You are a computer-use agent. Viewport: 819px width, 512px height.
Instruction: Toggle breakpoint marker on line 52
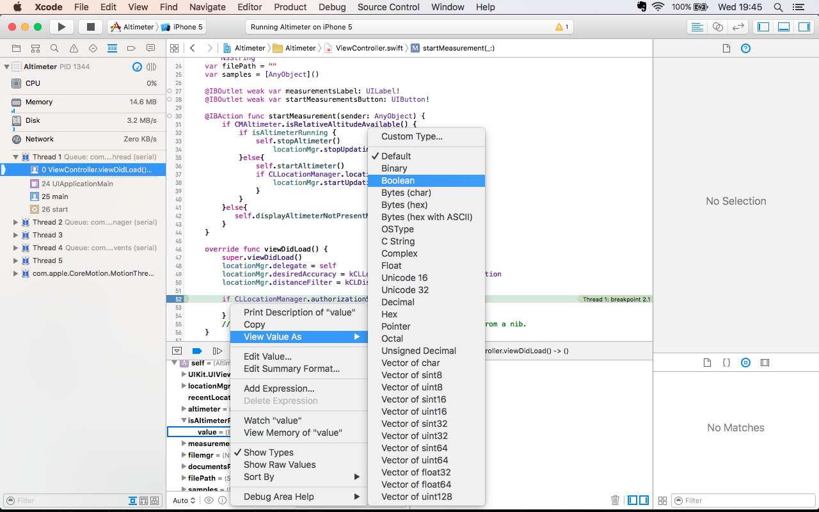177,299
